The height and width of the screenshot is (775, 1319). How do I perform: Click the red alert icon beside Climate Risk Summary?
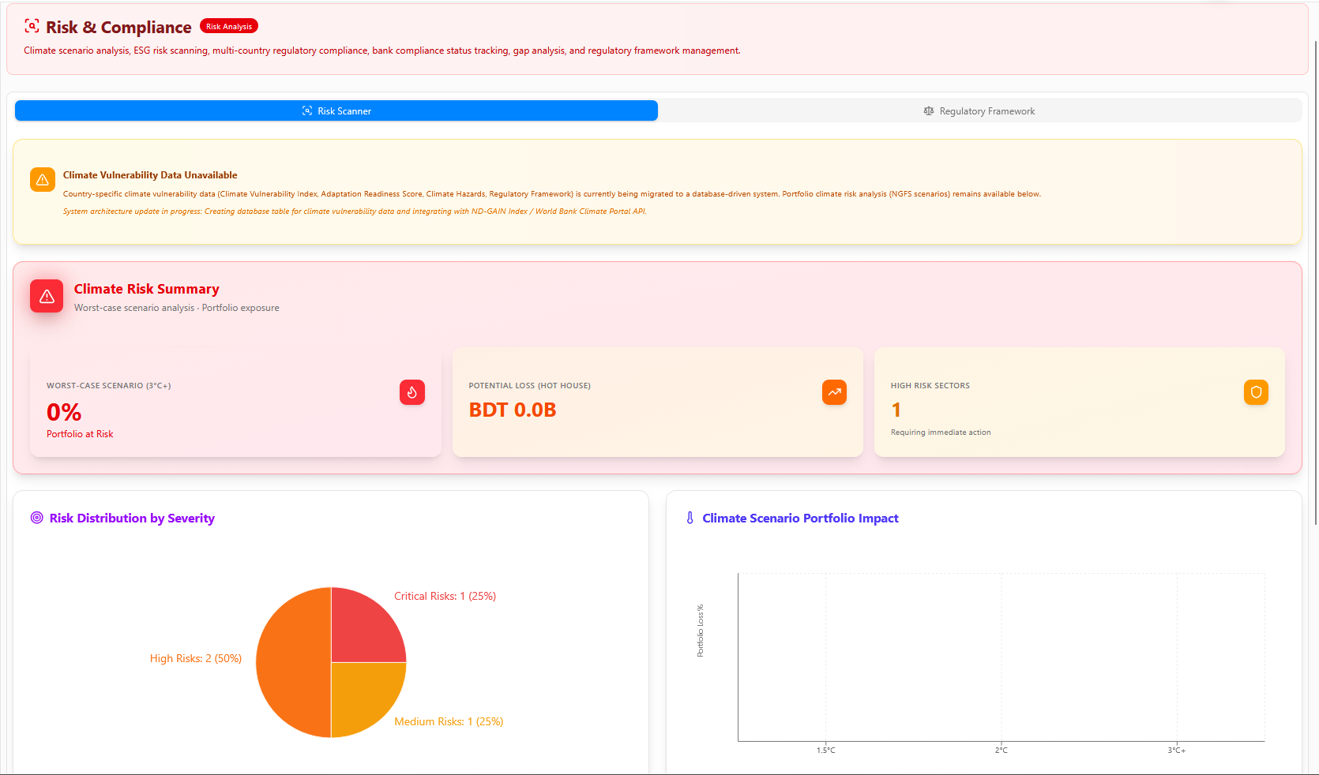(47, 296)
